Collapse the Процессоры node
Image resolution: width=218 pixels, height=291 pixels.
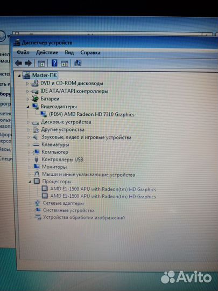30,182
